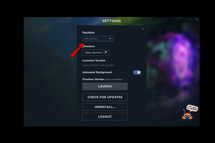Click the Open directory button

(x=96, y=53)
